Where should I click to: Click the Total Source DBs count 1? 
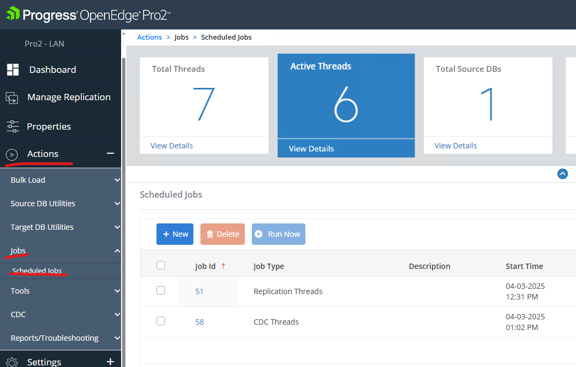[x=488, y=104]
